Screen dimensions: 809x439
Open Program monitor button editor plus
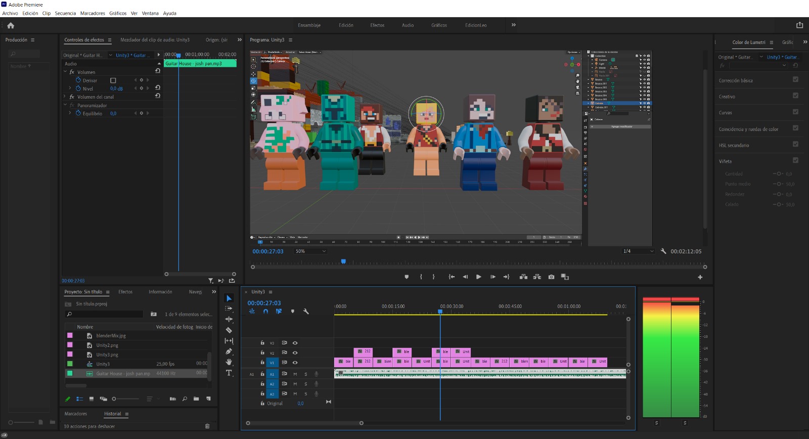click(x=700, y=277)
